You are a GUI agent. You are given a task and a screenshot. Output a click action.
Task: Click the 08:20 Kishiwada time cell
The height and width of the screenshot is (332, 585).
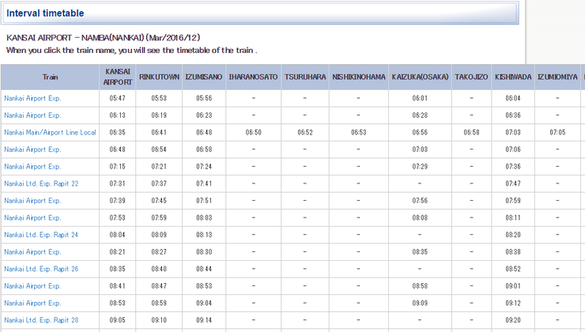tap(513, 235)
